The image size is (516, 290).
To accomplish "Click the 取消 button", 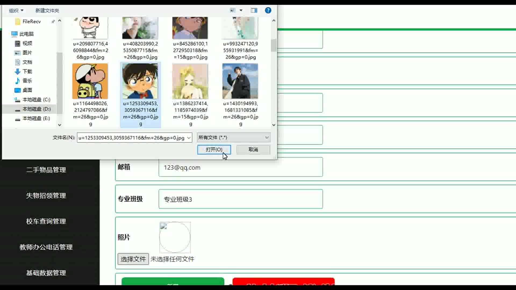I will [253, 150].
